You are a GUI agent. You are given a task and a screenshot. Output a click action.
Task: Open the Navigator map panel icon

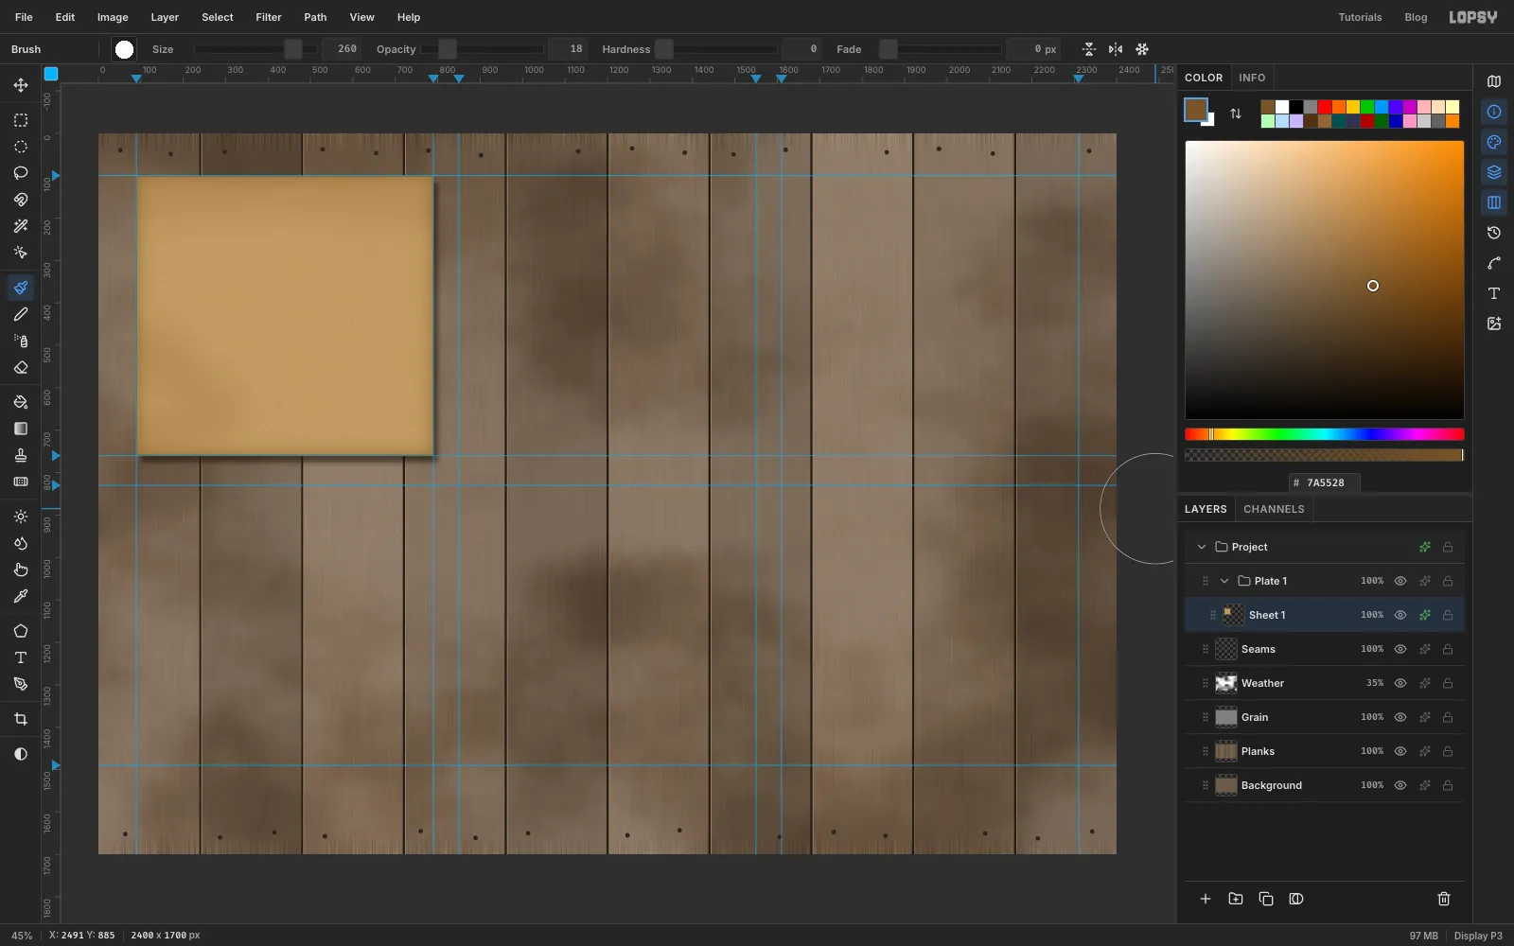(1494, 81)
